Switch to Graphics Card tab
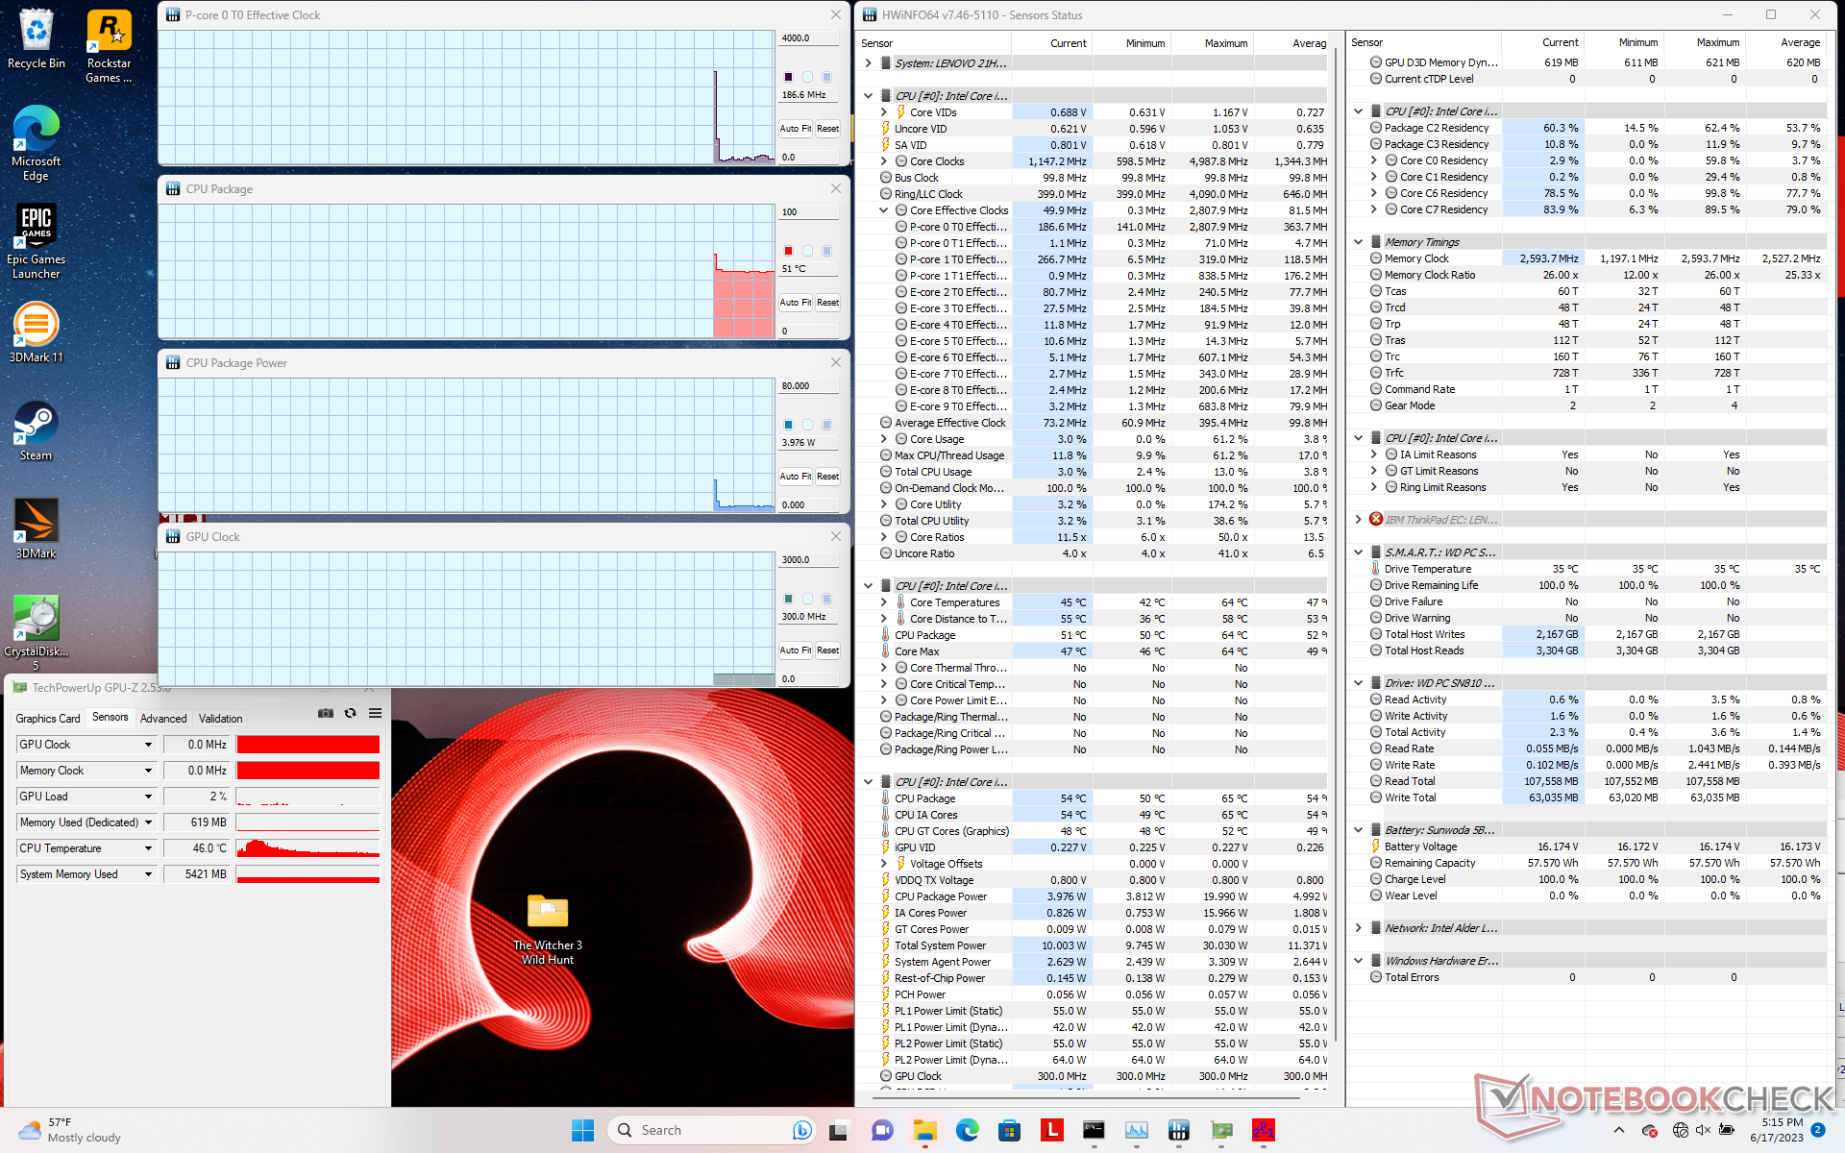 point(48,719)
